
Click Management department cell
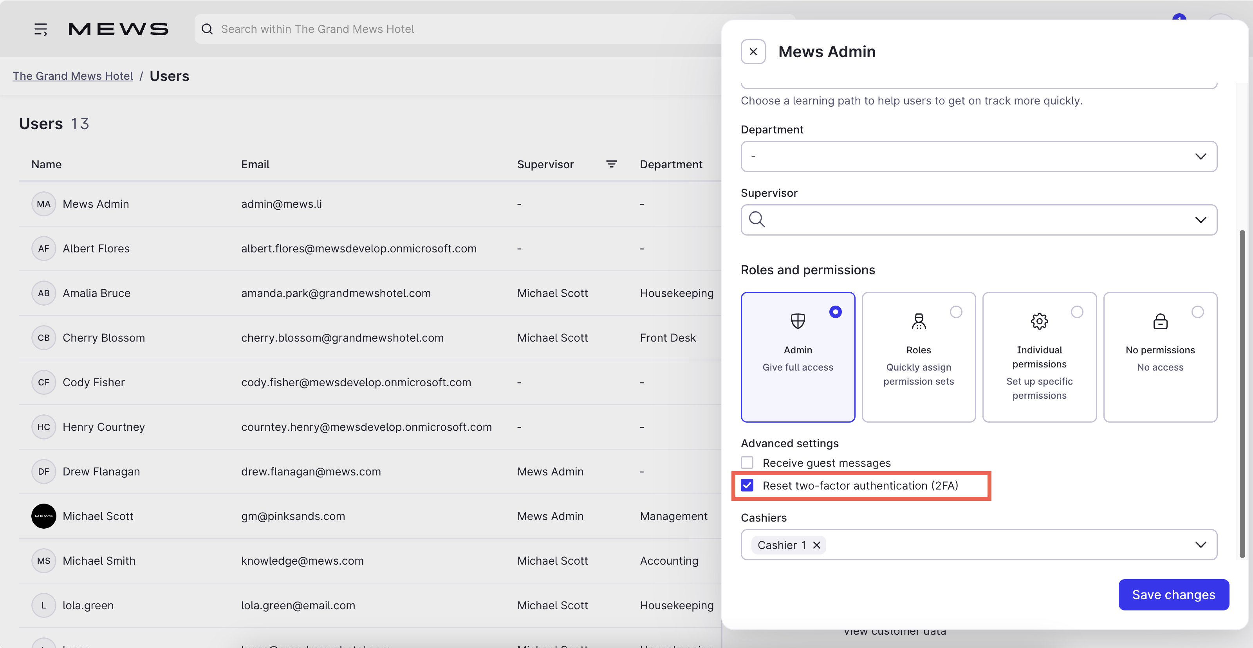pyautogui.click(x=673, y=516)
